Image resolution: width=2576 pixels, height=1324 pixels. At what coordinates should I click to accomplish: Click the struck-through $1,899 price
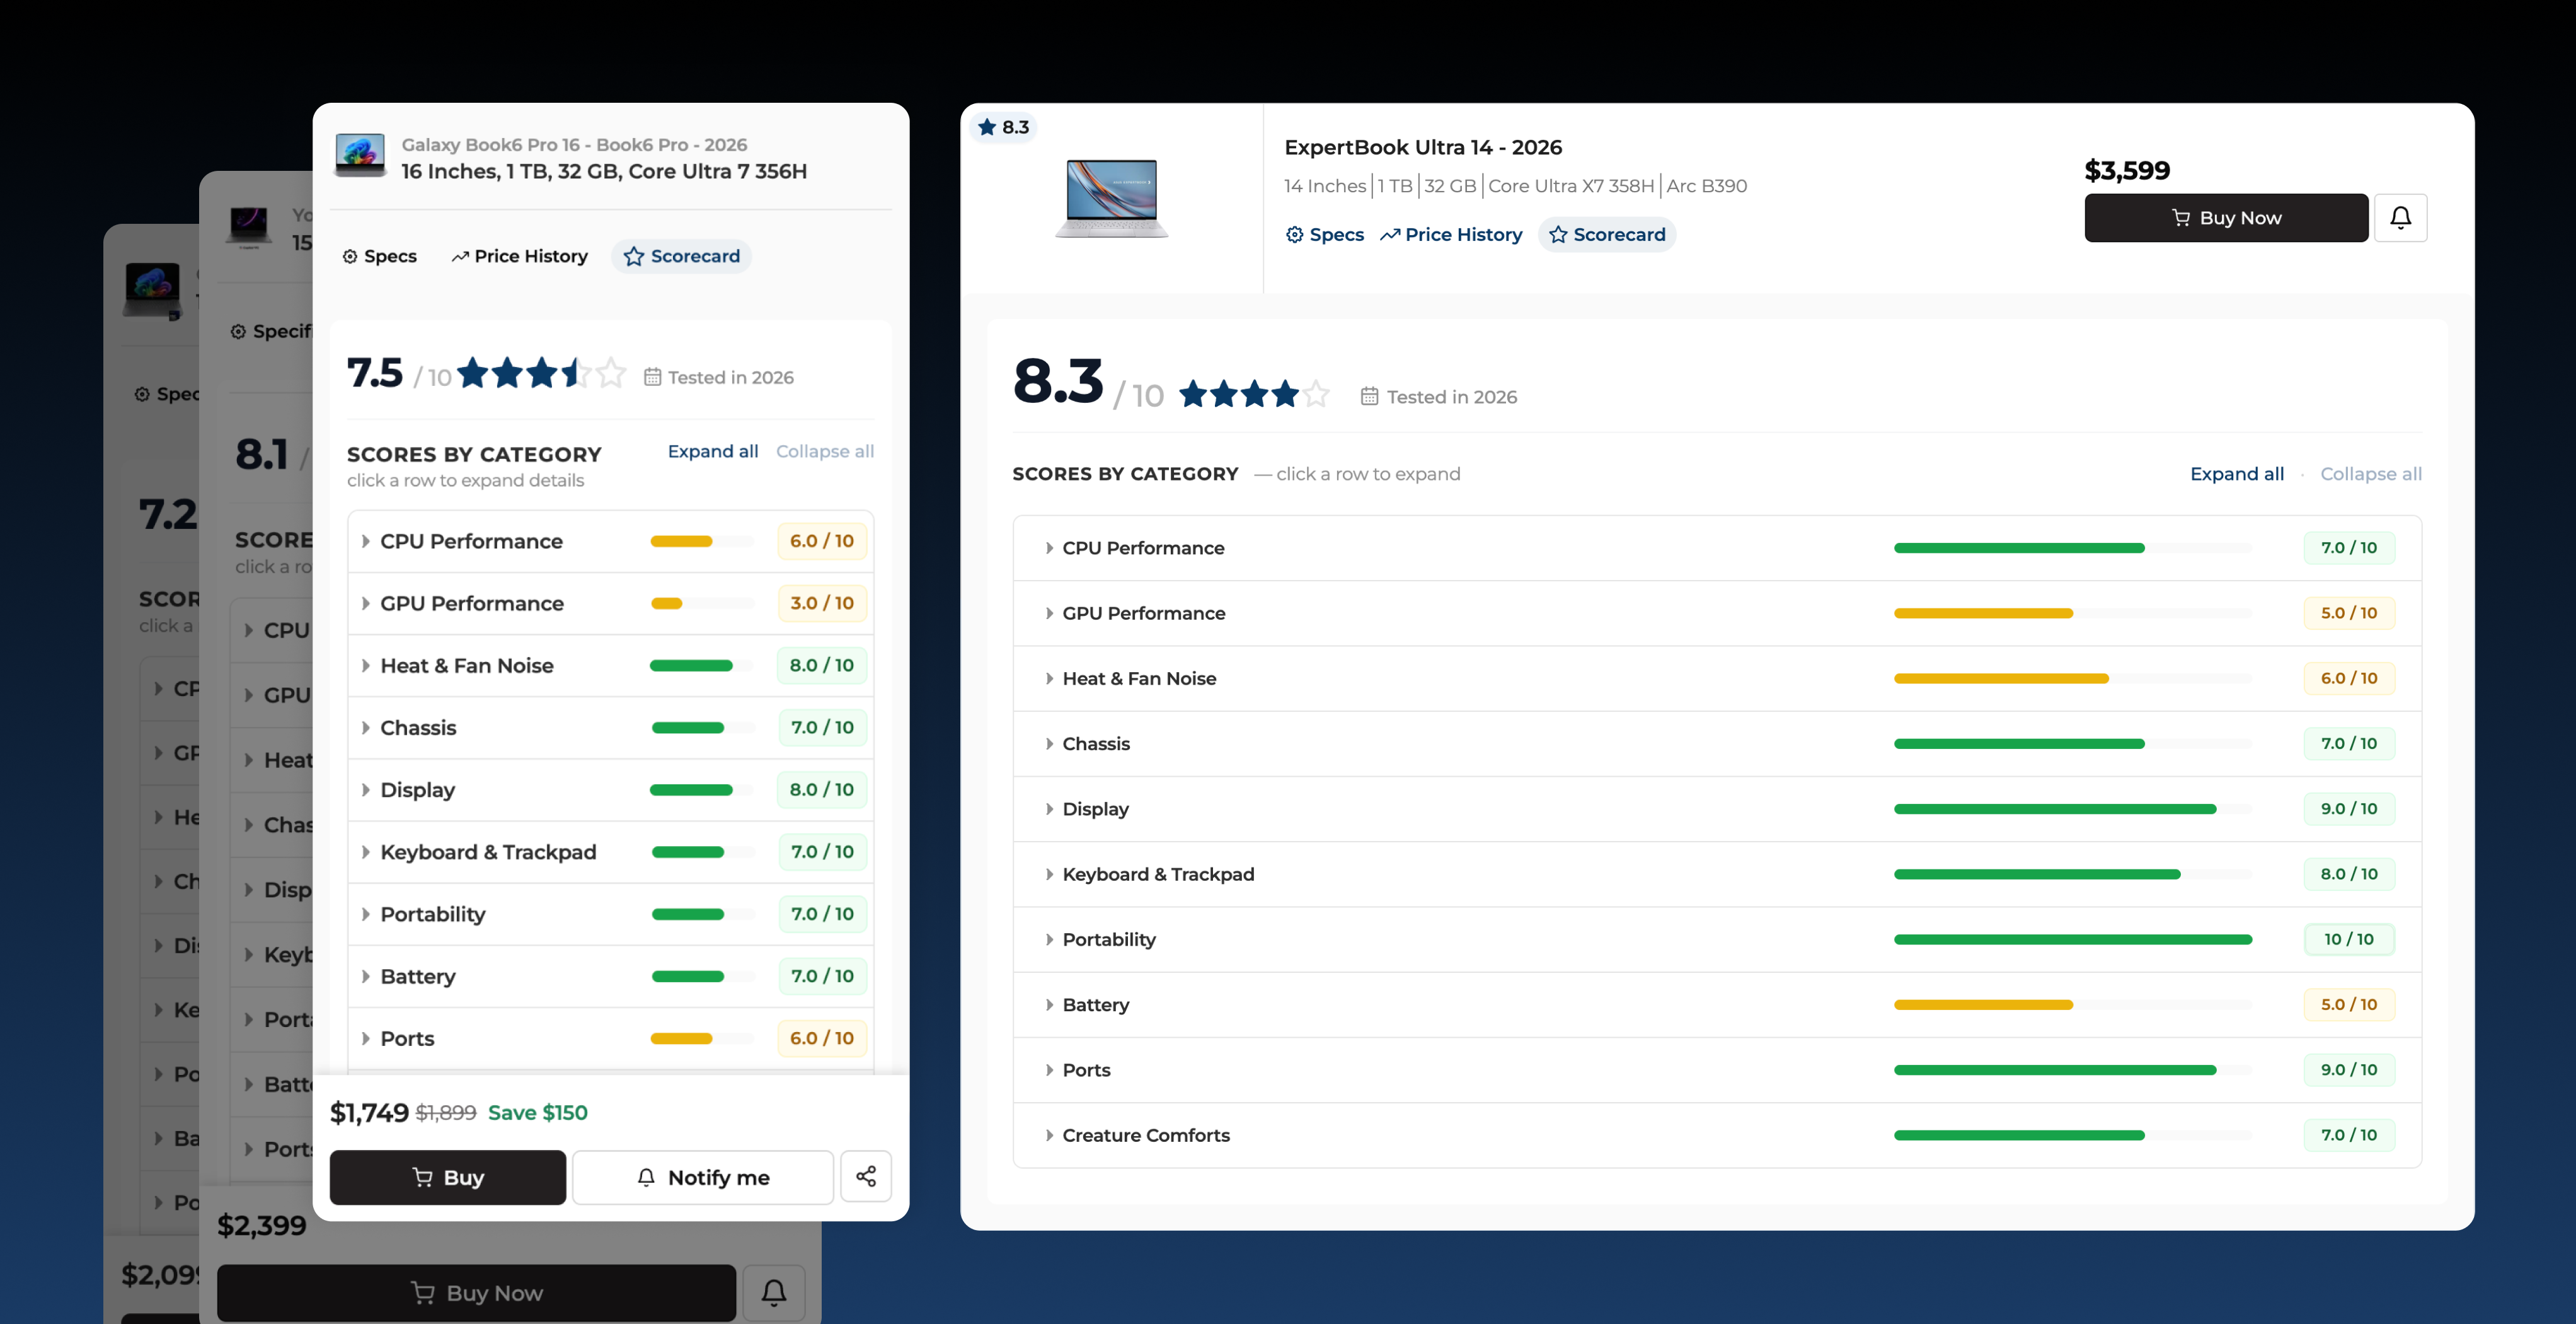446,1113
